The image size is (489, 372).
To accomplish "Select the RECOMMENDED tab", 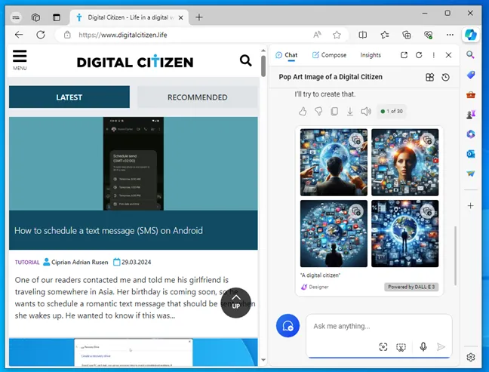I will (198, 97).
